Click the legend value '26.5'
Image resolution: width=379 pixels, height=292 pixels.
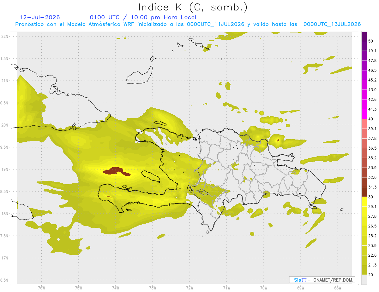click(372, 226)
